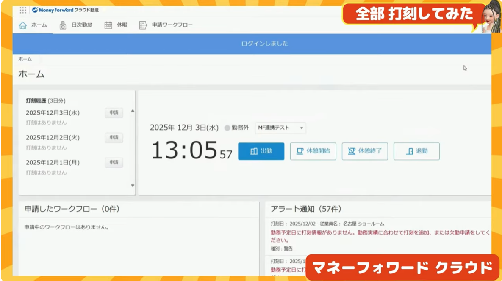Click the 2025年12月2日(火) history date
Image resolution: width=502 pixels, height=281 pixels.
coord(53,138)
